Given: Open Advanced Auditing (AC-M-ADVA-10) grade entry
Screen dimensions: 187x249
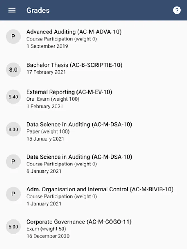Looking at the screenshot, I should click(74, 32).
